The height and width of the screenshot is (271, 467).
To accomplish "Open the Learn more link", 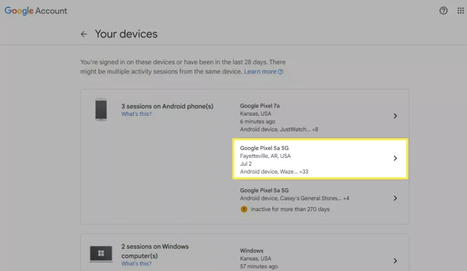I will (260, 72).
